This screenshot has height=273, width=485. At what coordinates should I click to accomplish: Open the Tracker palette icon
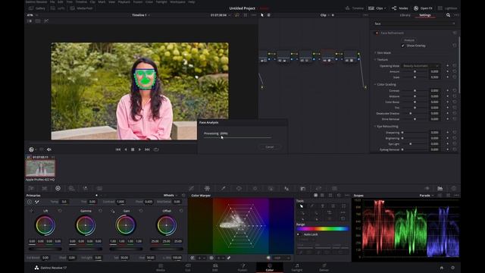pos(255,188)
